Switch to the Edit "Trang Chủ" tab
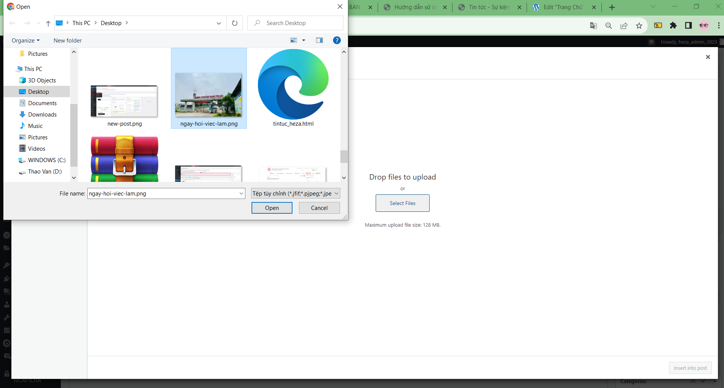The width and height of the screenshot is (724, 388). (x=563, y=7)
